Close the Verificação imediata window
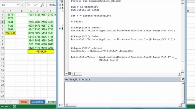 click(x=183, y=79)
